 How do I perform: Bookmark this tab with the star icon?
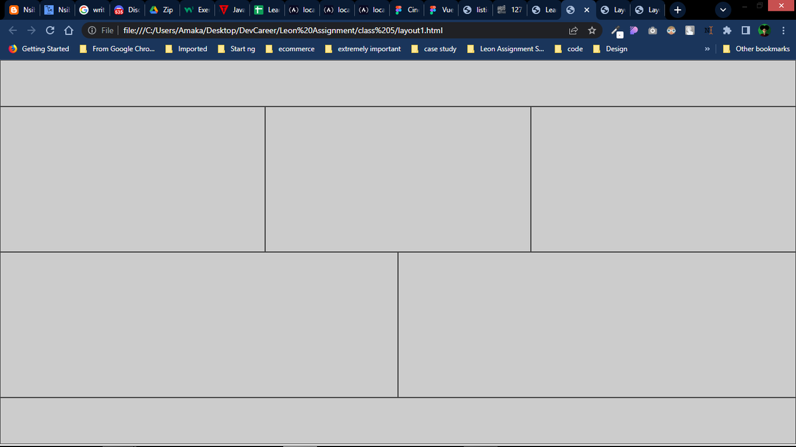click(591, 30)
